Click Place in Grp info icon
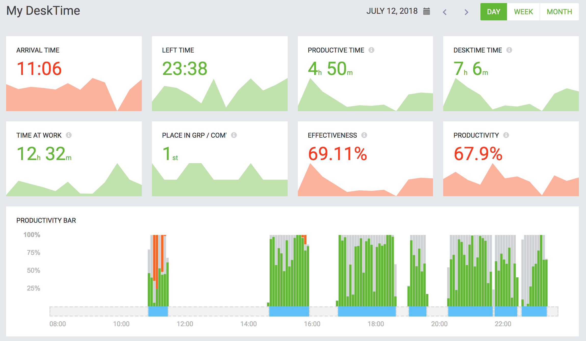This screenshot has width=586, height=341. pyautogui.click(x=234, y=135)
